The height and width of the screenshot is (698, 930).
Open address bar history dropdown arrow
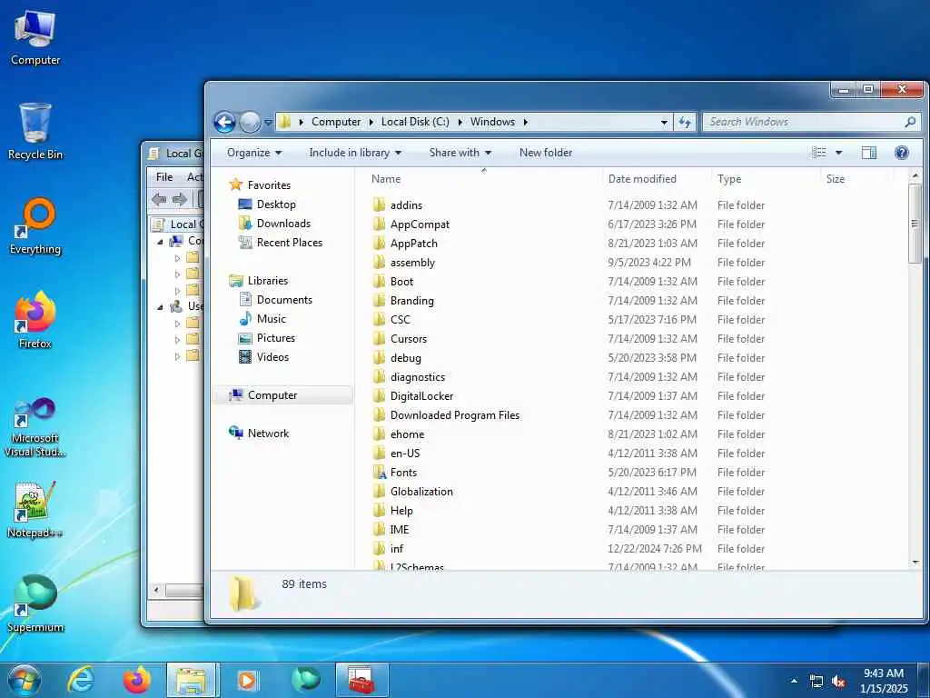click(x=664, y=123)
